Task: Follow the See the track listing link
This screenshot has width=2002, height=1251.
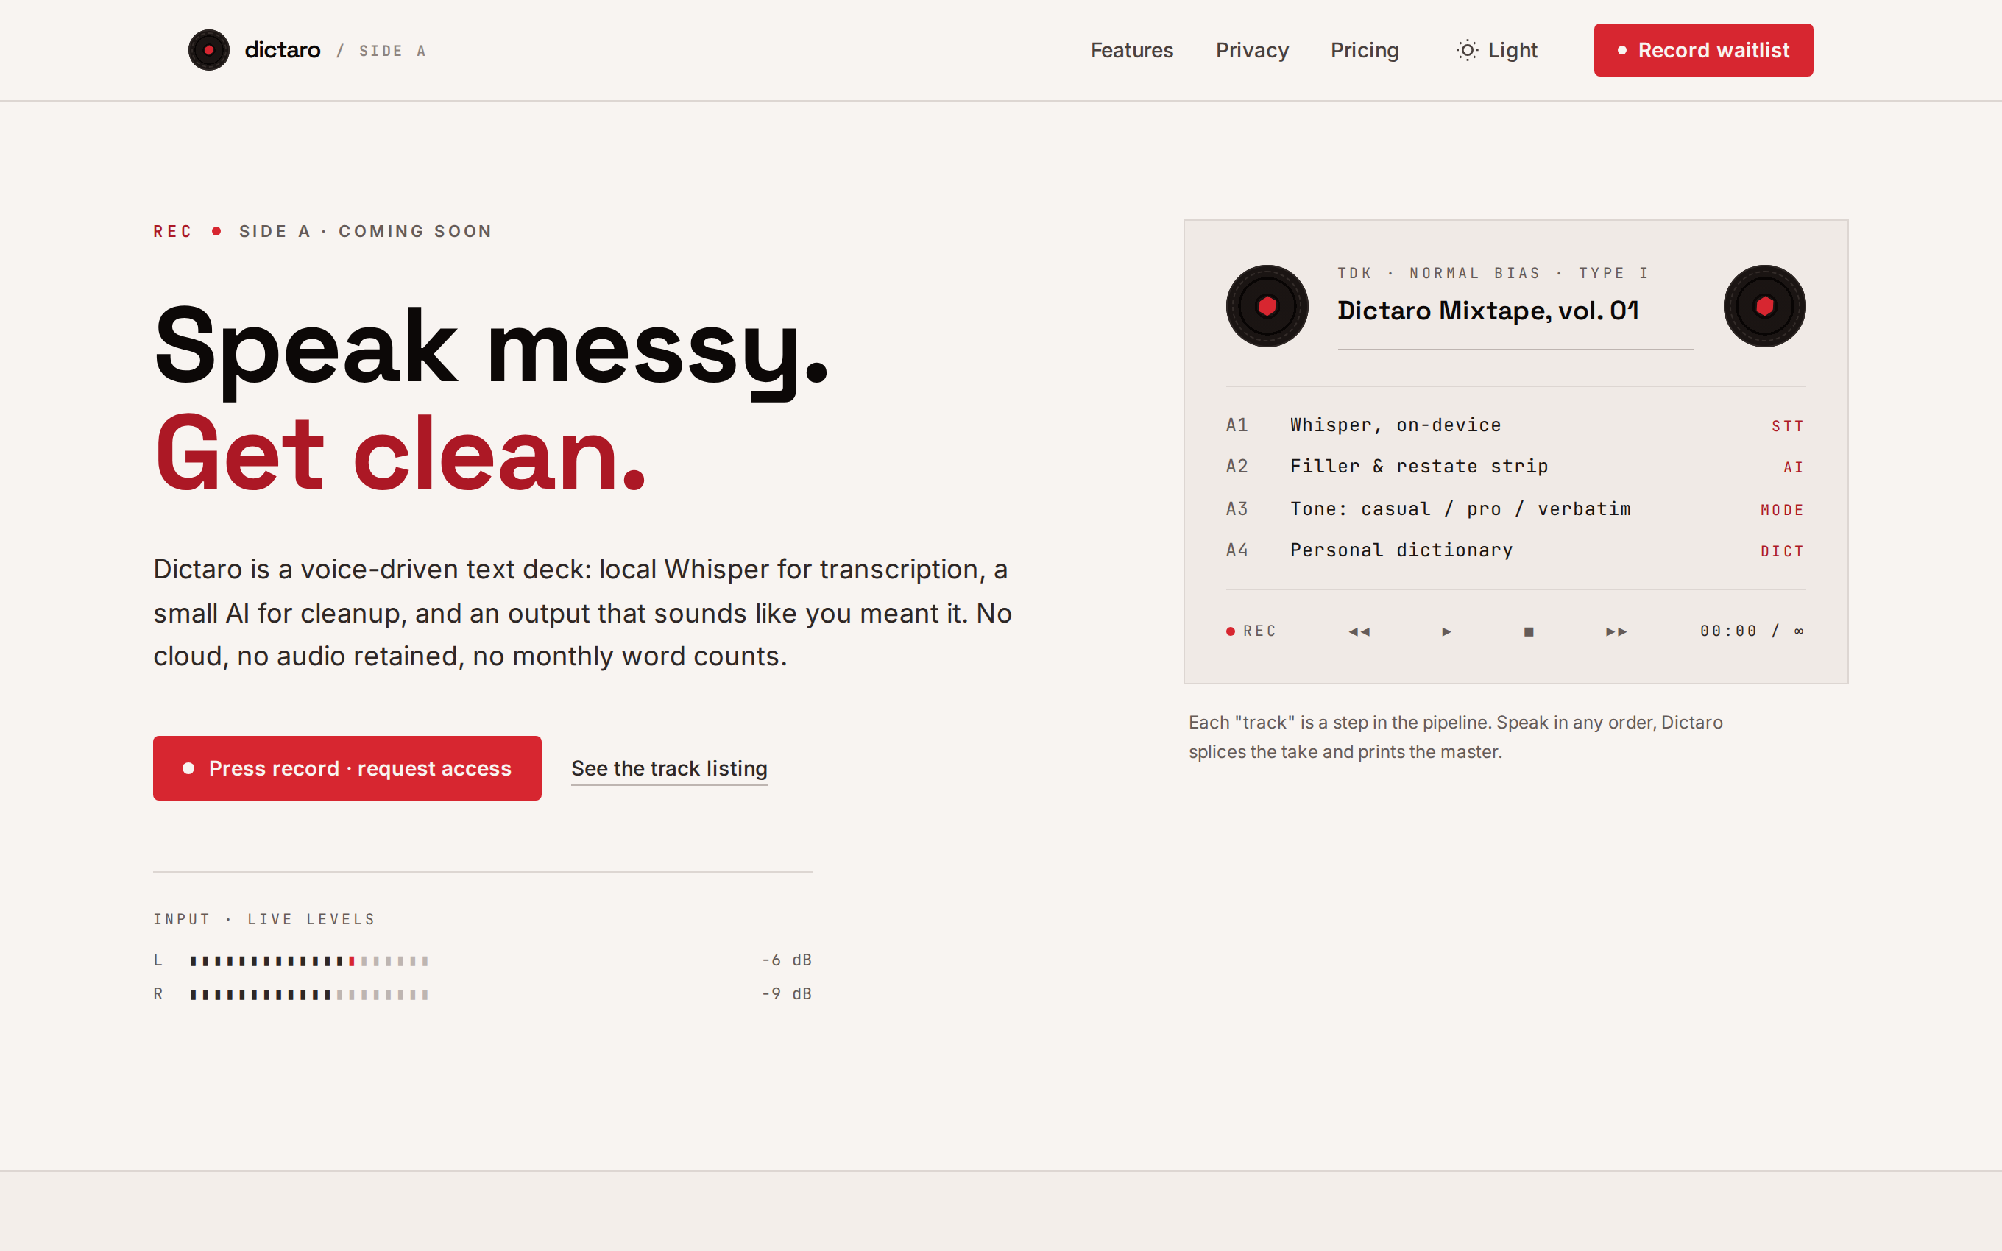Action: click(669, 769)
